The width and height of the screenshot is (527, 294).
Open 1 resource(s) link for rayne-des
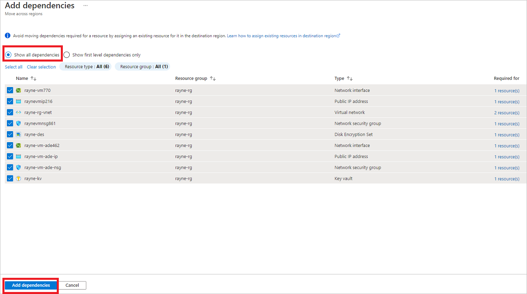[x=507, y=135]
